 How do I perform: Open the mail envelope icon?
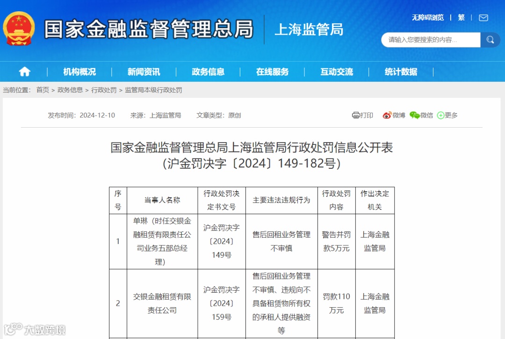coord(483,18)
